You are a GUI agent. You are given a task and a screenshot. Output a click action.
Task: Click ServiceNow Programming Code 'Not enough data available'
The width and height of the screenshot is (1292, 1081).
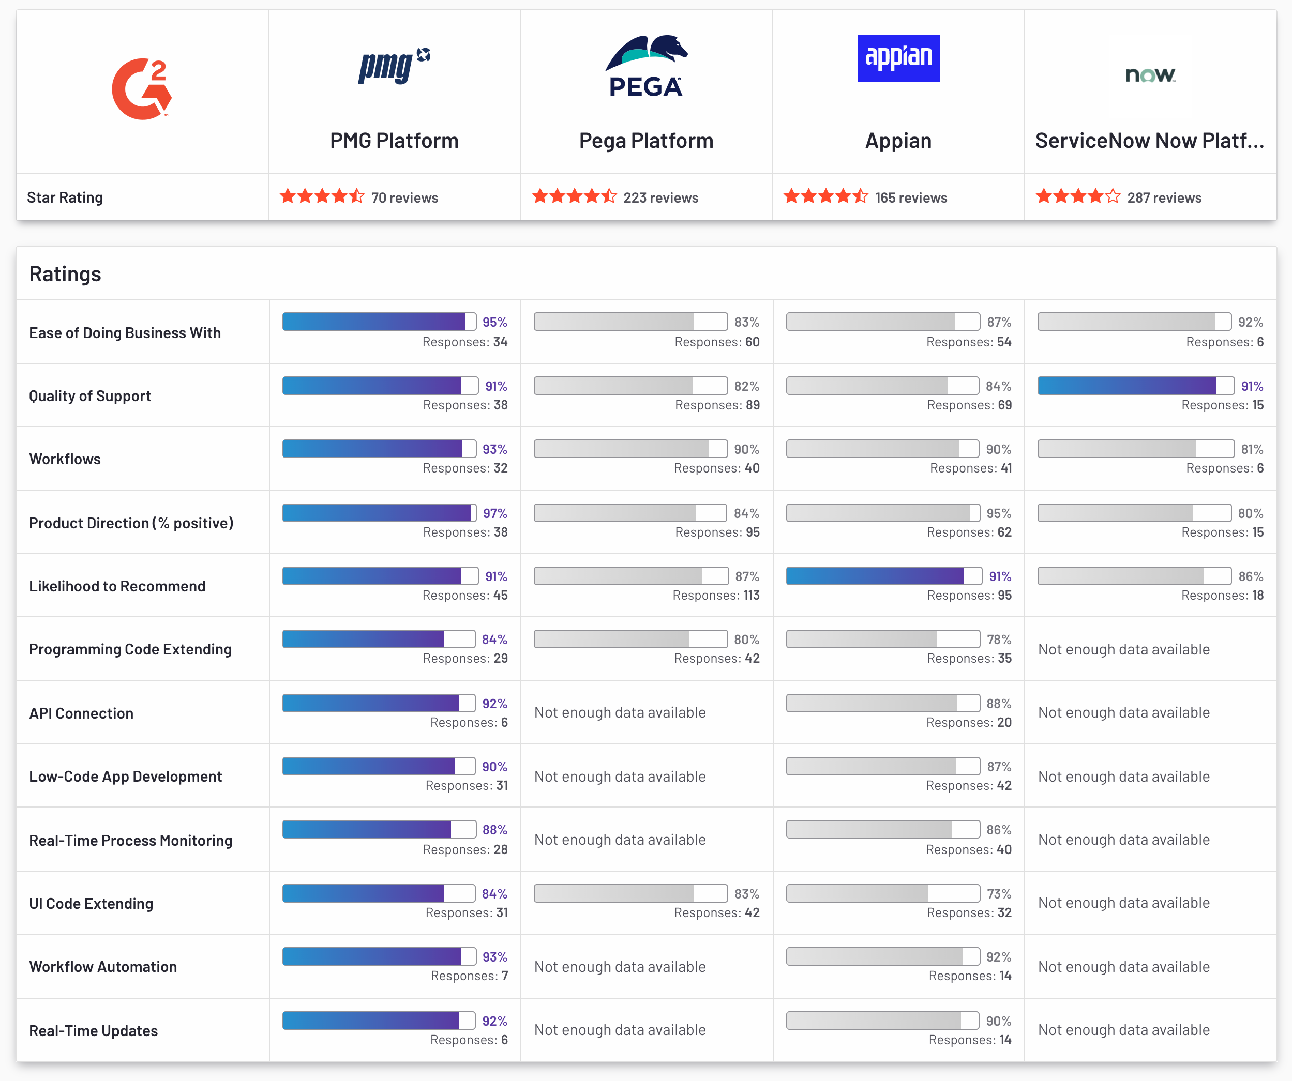[1123, 649]
